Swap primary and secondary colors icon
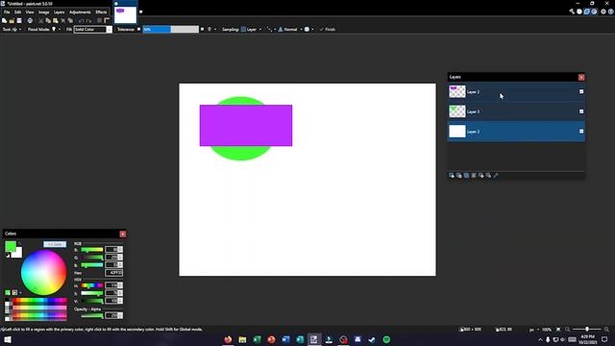Screen dimensions: 615x346 click(19, 243)
